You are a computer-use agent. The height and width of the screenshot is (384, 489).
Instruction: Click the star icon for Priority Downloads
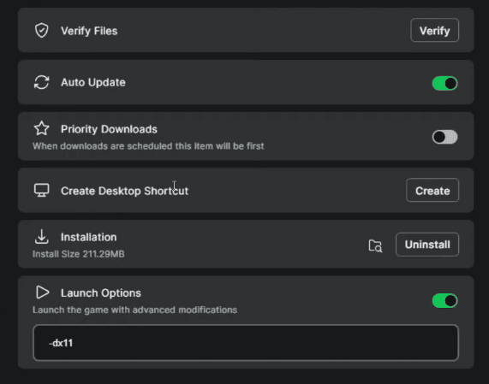(41, 128)
